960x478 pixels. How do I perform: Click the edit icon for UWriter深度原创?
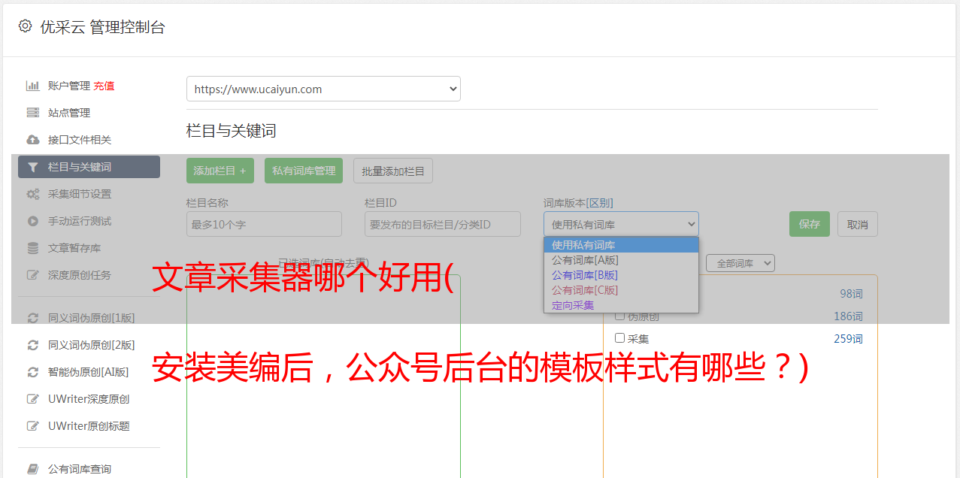click(32, 399)
